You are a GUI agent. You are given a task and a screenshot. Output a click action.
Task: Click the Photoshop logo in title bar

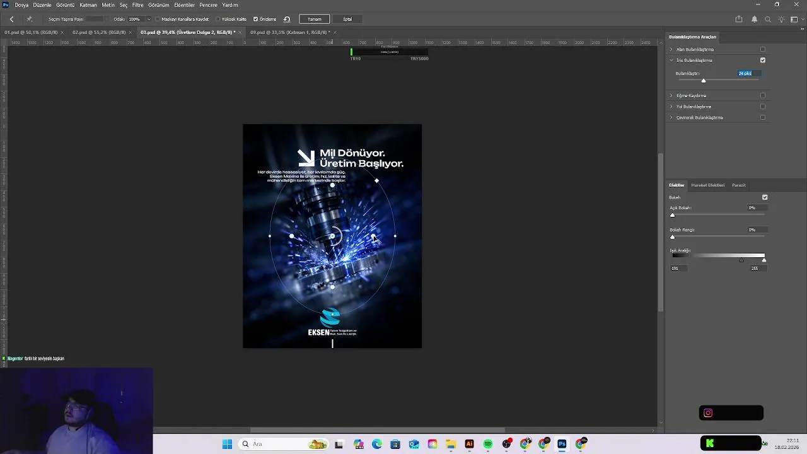(x=6, y=4)
